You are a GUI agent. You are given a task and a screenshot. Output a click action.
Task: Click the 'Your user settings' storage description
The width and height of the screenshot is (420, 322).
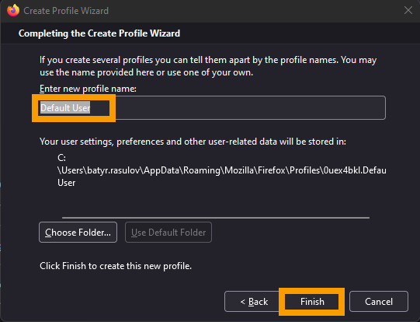[x=193, y=142]
